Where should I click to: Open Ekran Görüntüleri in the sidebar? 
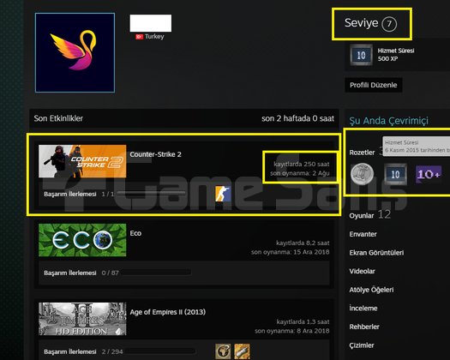click(x=376, y=253)
